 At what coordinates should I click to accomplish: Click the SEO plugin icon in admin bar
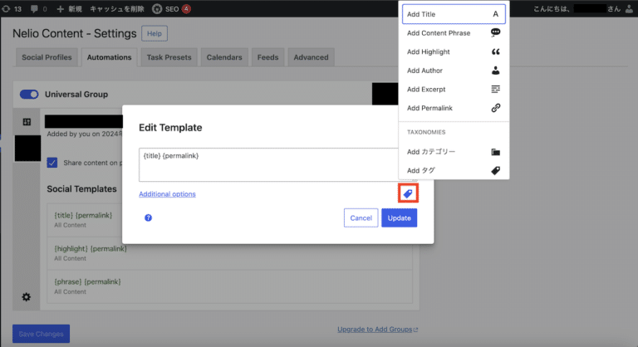(x=157, y=8)
